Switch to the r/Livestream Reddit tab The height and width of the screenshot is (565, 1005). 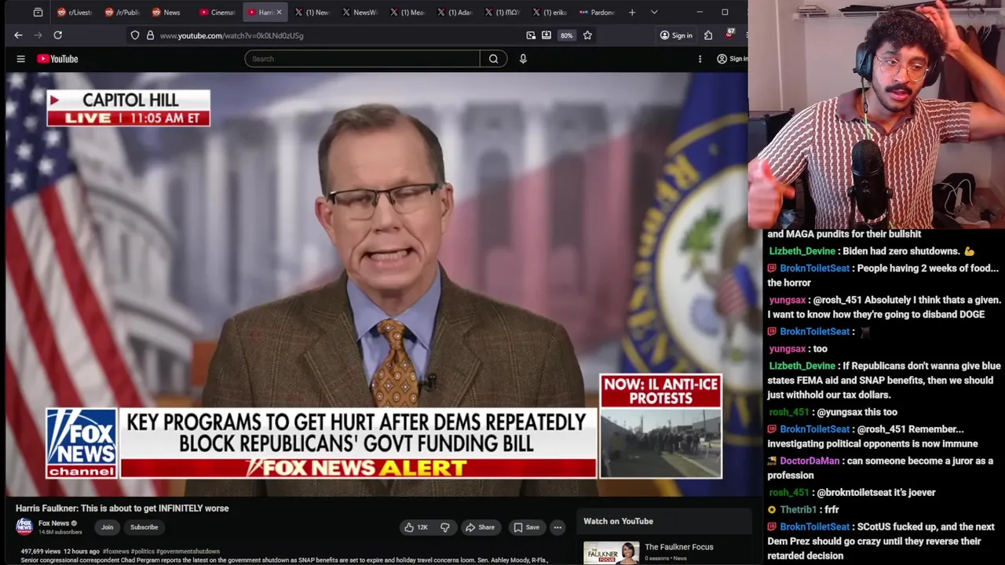[x=75, y=13]
